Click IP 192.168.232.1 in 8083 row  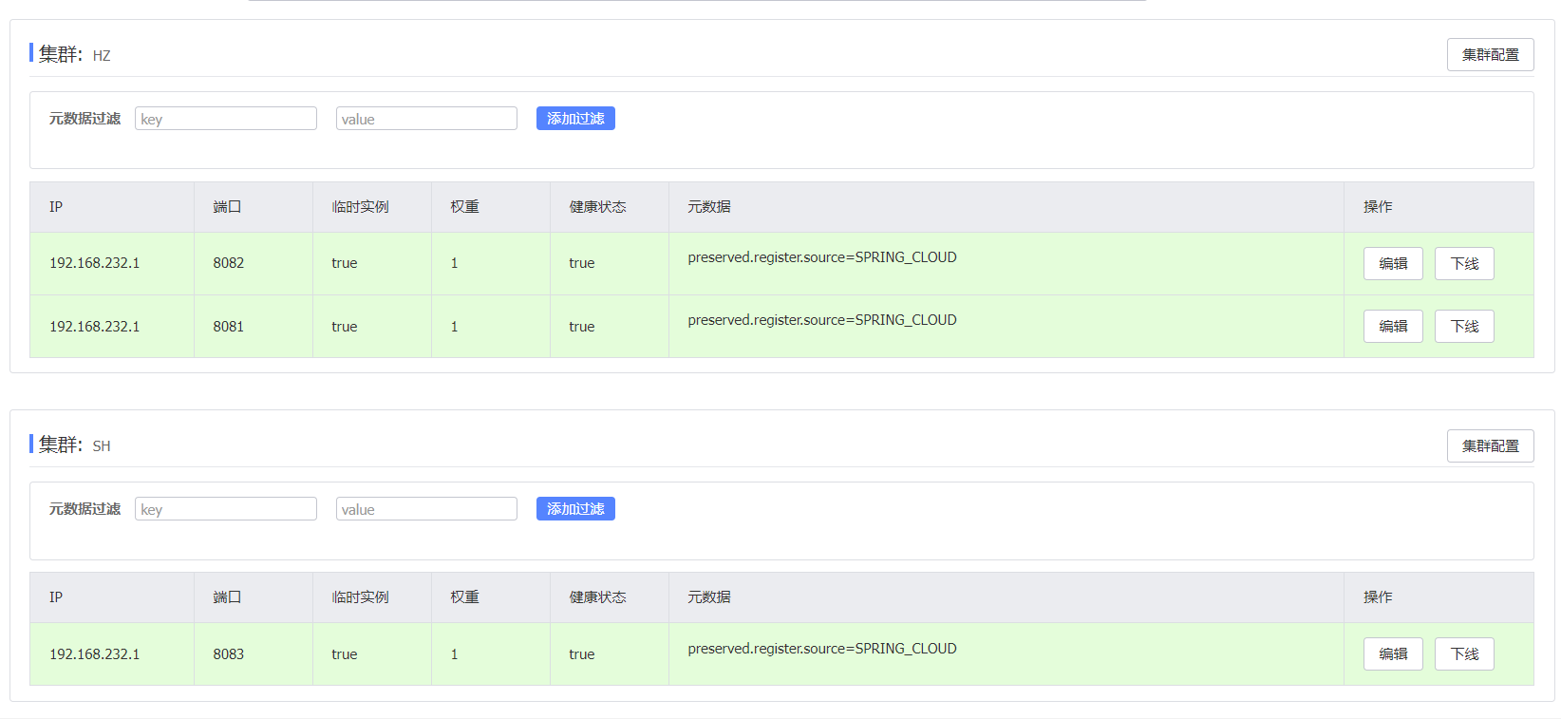click(95, 654)
